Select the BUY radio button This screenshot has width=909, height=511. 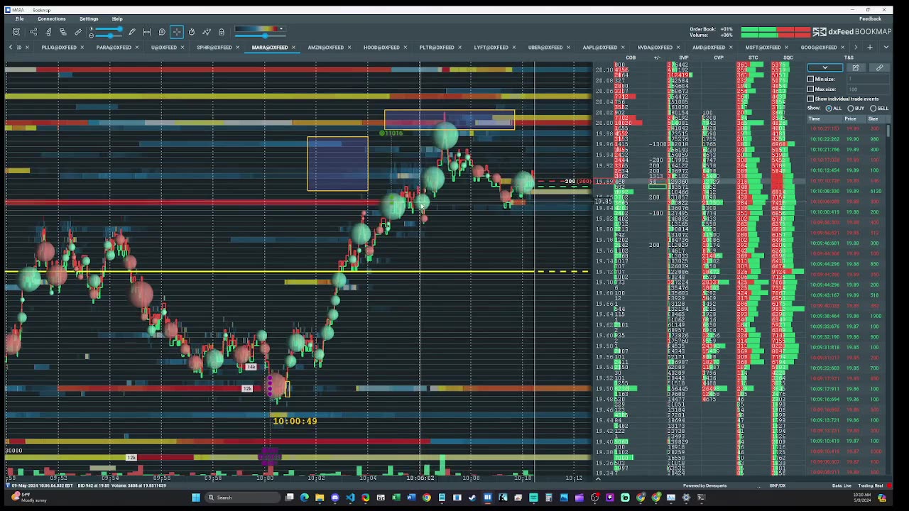pyautogui.click(x=851, y=109)
